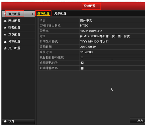This screenshot has width=145, height=125.
Task: Open the CVBS输出制式 dropdown showing NTSC
Action: pyautogui.click(x=112, y=26)
